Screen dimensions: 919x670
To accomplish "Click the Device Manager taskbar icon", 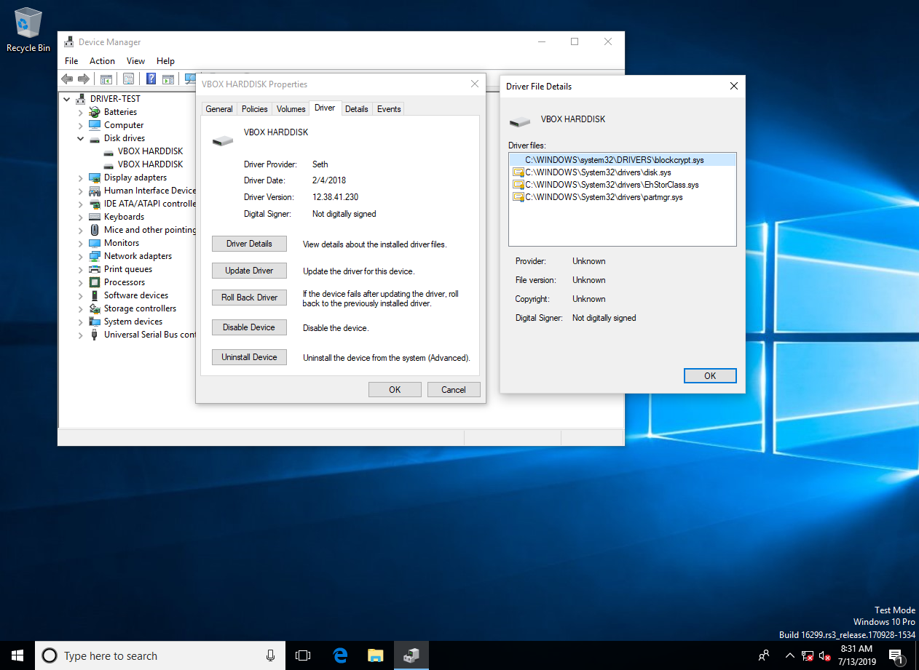I will (411, 655).
